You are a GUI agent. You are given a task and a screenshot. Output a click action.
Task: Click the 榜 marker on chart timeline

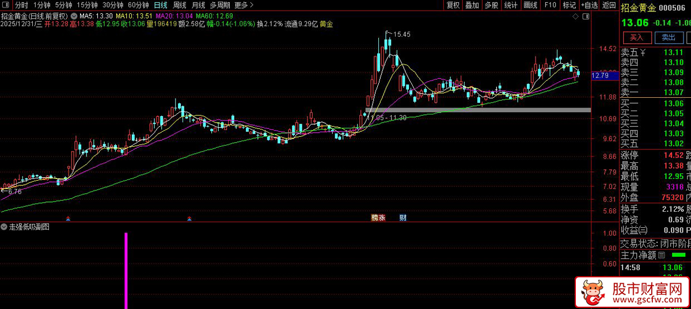pyautogui.click(x=375, y=218)
